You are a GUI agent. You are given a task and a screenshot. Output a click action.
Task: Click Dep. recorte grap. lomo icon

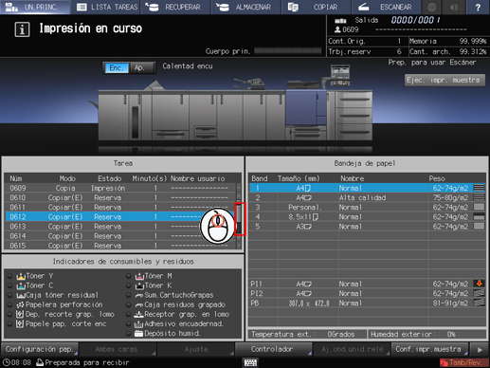[x=20, y=314]
